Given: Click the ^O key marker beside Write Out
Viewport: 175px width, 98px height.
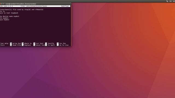Looking at the screenshot, I should (x=11, y=44).
